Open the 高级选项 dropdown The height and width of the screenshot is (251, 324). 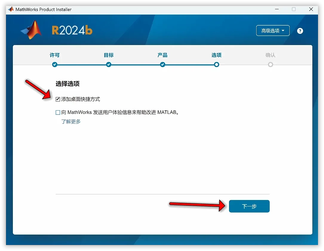coord(273,30)
